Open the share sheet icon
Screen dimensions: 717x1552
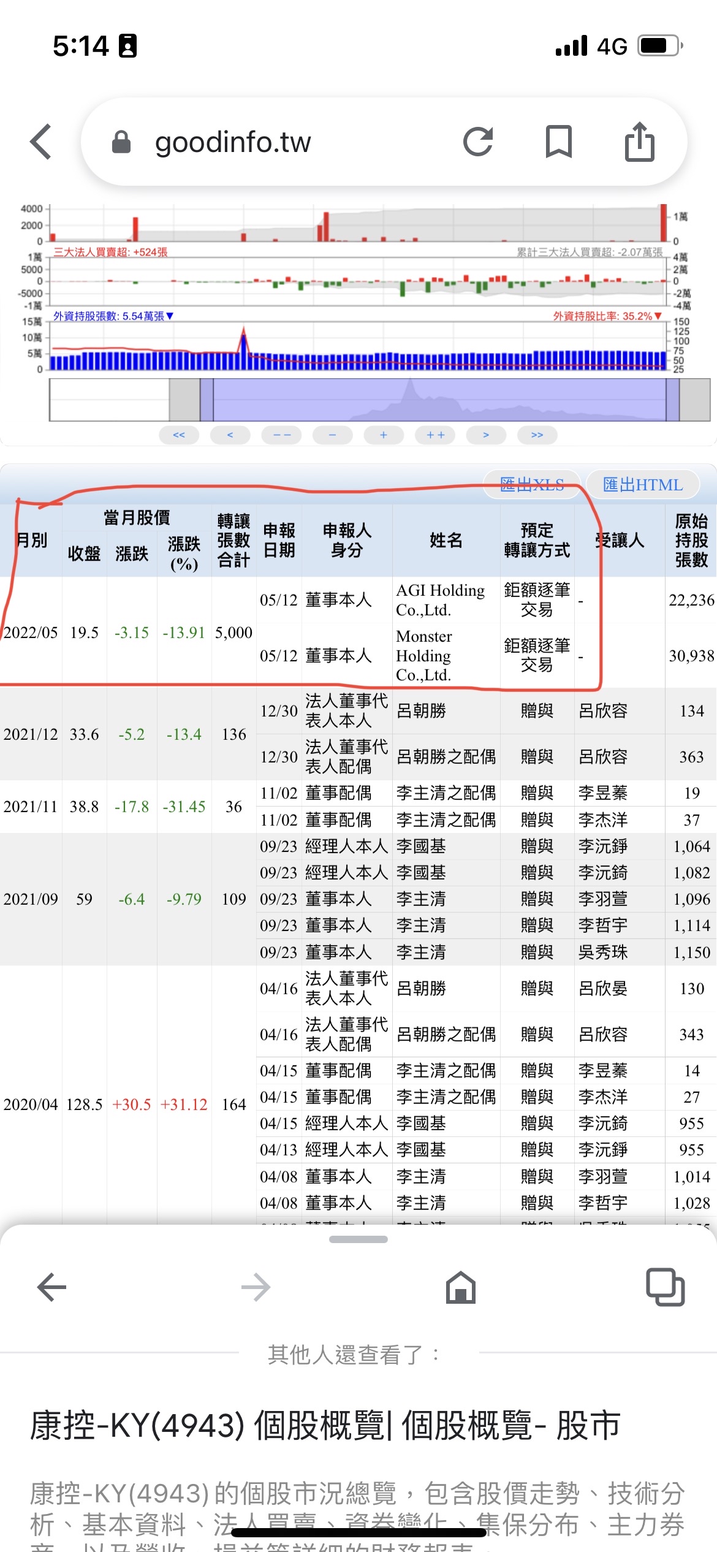[x=639, y=142]
